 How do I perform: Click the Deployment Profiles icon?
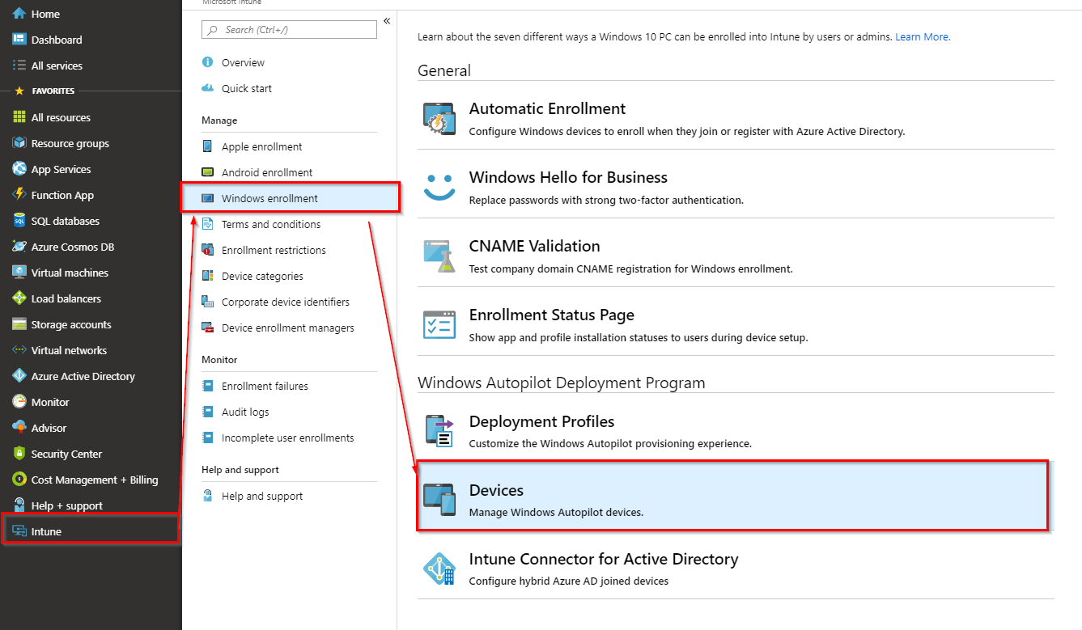(x=439, y=431)
